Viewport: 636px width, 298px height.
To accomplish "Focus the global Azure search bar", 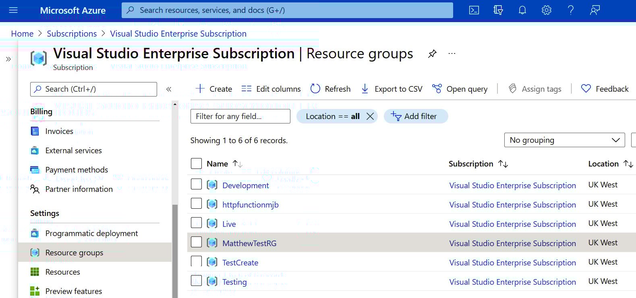I will pyautogui.click(x=287, y=10).
